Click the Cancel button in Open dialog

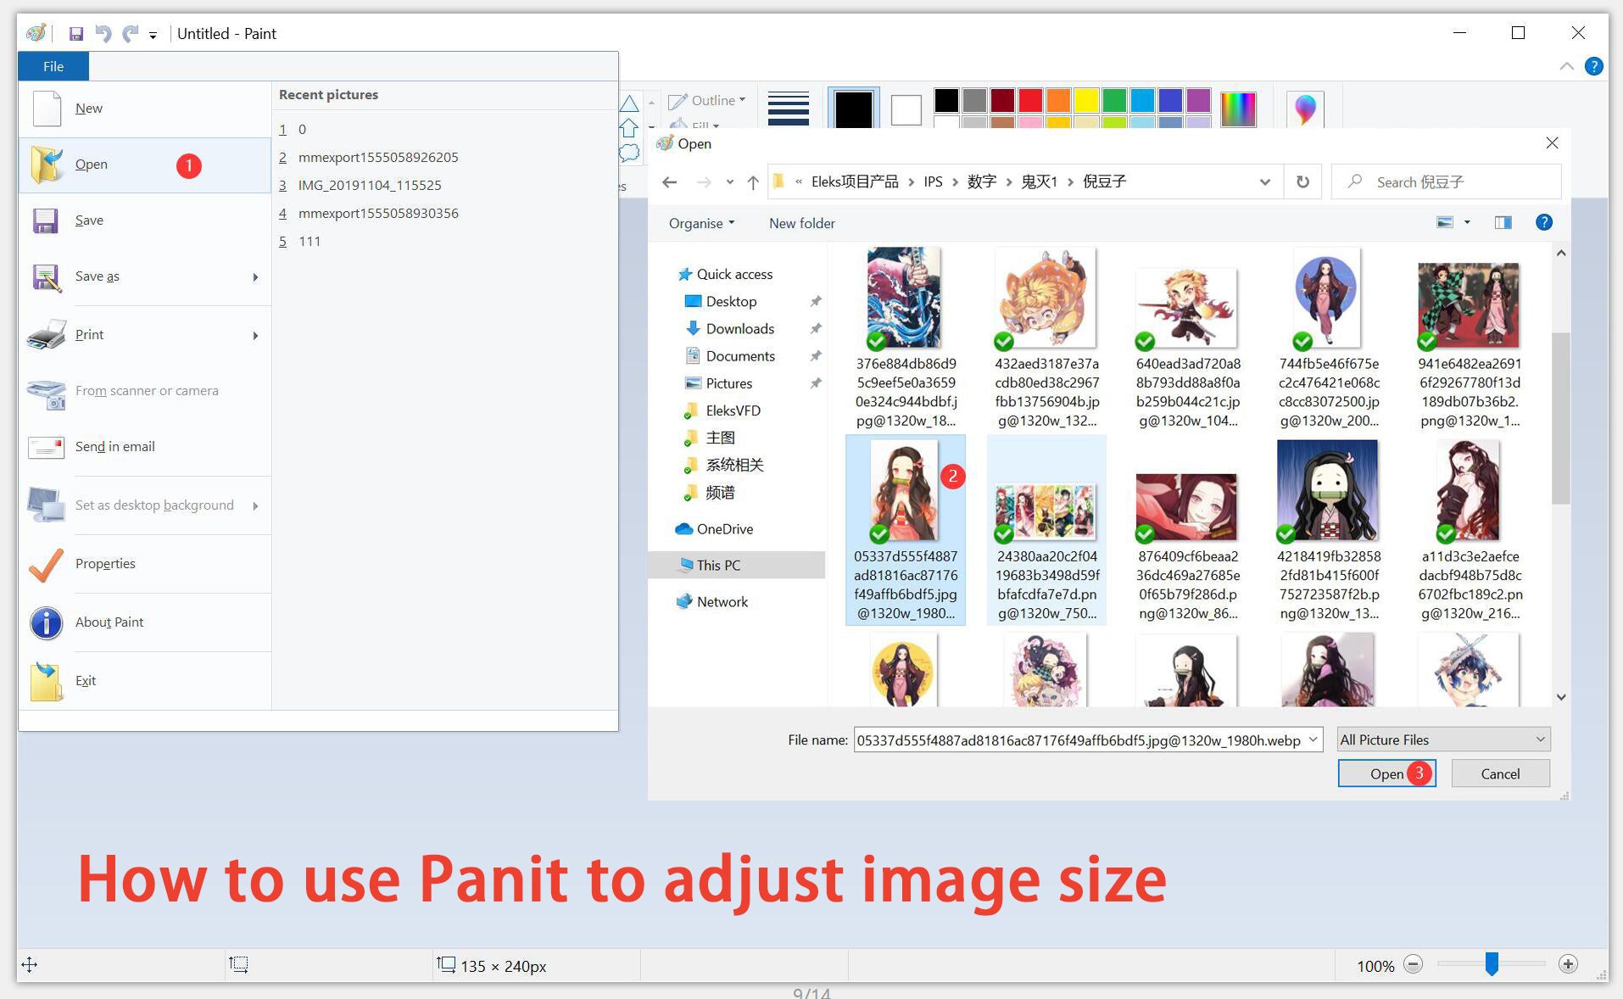point(1499,773)
